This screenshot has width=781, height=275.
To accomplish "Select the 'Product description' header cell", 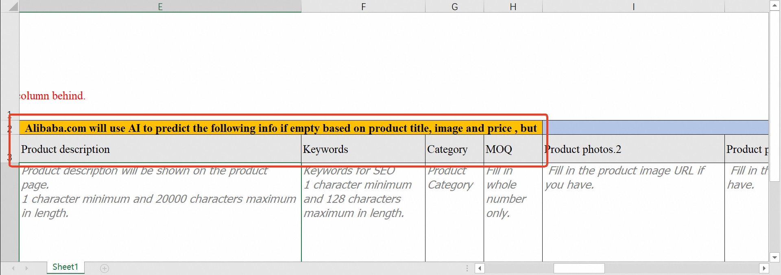I will coord(160,149).
